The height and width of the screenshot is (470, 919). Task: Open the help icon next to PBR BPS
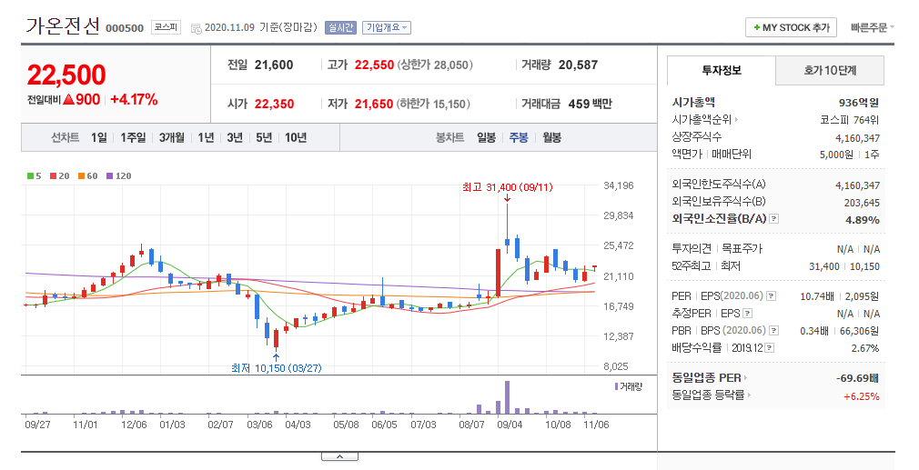774,331
